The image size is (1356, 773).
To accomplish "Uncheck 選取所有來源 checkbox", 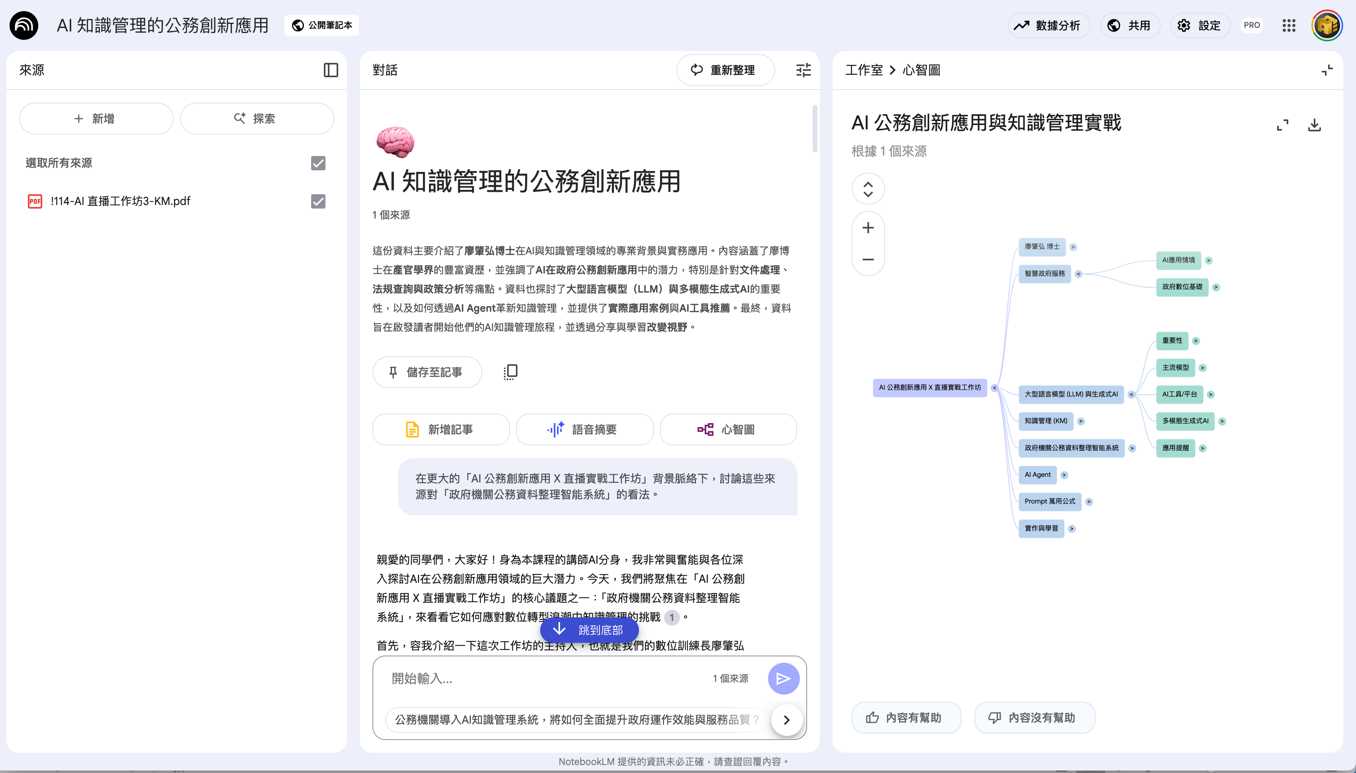I will pyautogui.click(x=317, y=163).
